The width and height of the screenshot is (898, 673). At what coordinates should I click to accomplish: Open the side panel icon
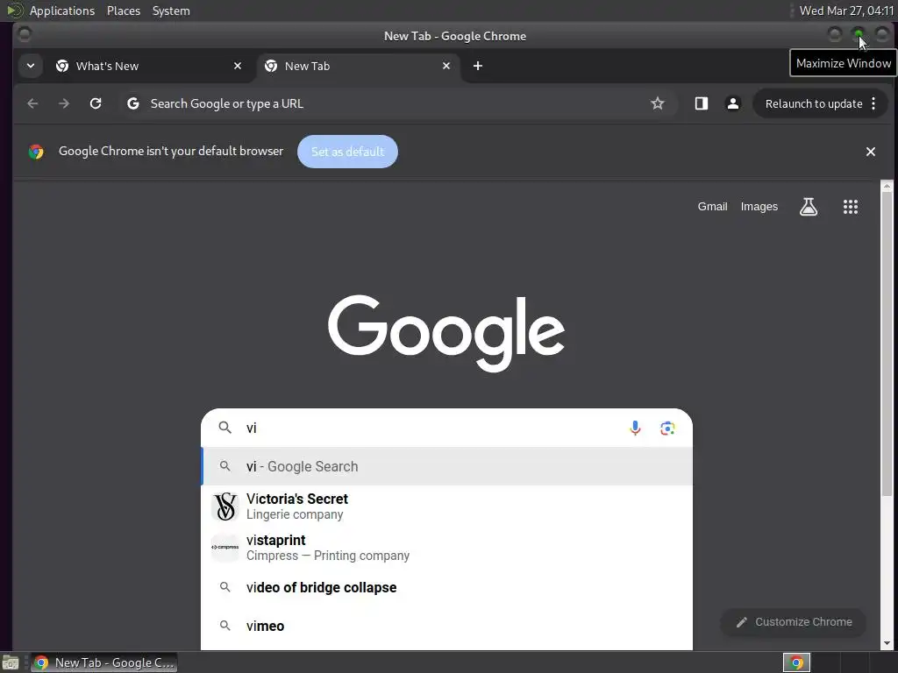702,103
